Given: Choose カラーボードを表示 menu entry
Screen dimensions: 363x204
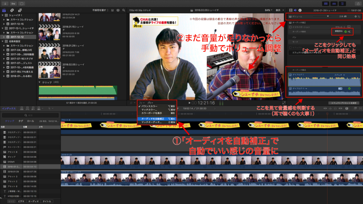Looking at the screenshot, I should coord(157,113).
